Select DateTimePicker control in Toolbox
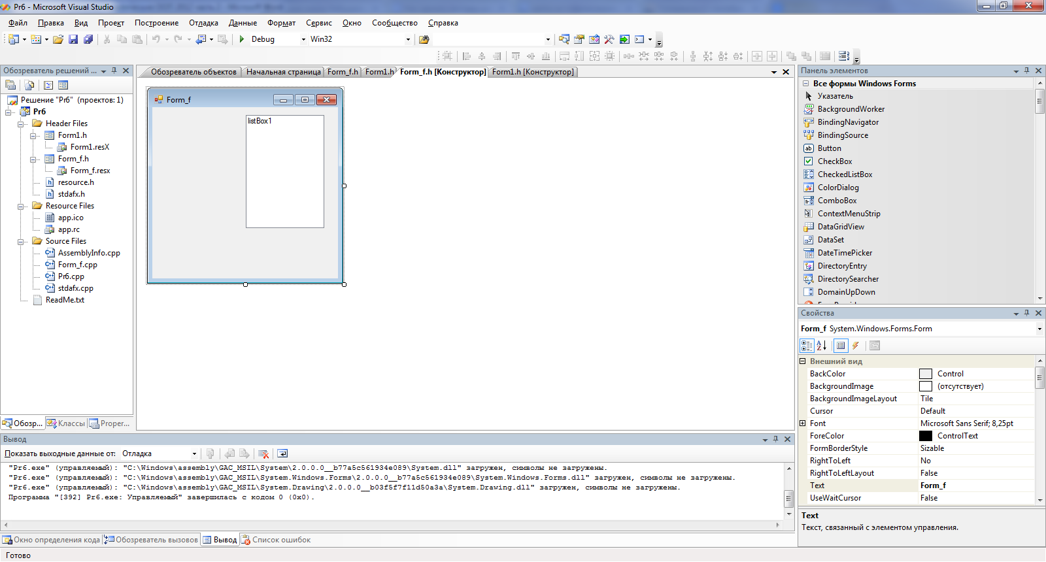Screen dimensions: 1046x562 tap(845, 253)
